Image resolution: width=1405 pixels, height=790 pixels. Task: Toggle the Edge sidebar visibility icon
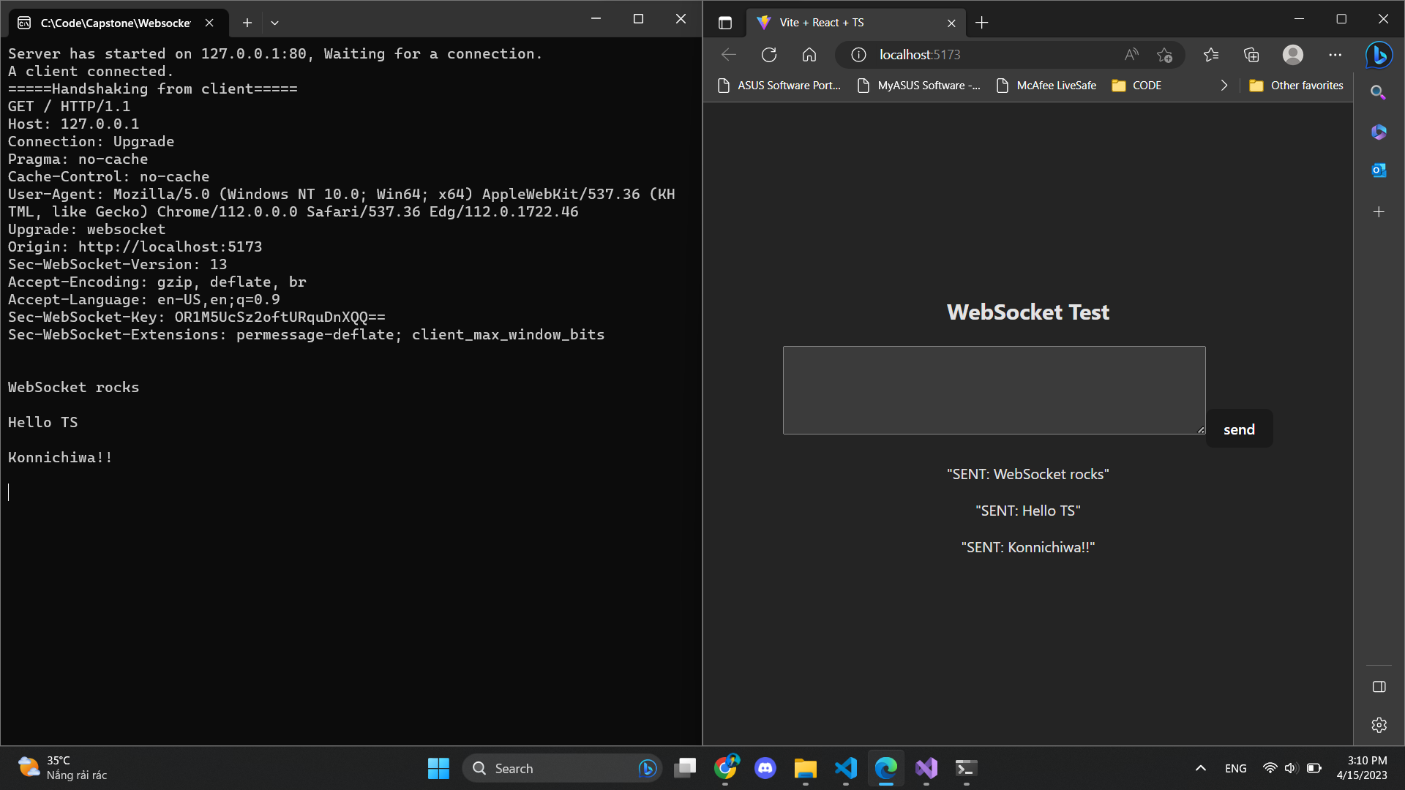1379,687
